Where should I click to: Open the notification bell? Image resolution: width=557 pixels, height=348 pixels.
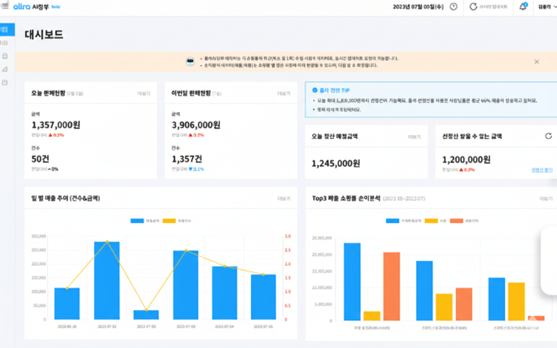click(523, 7)
